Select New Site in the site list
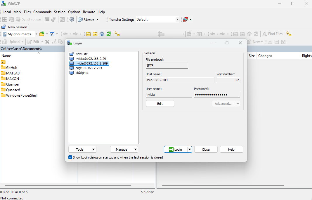Viewport: 312px width, 200px height. (x=82, y=54)
